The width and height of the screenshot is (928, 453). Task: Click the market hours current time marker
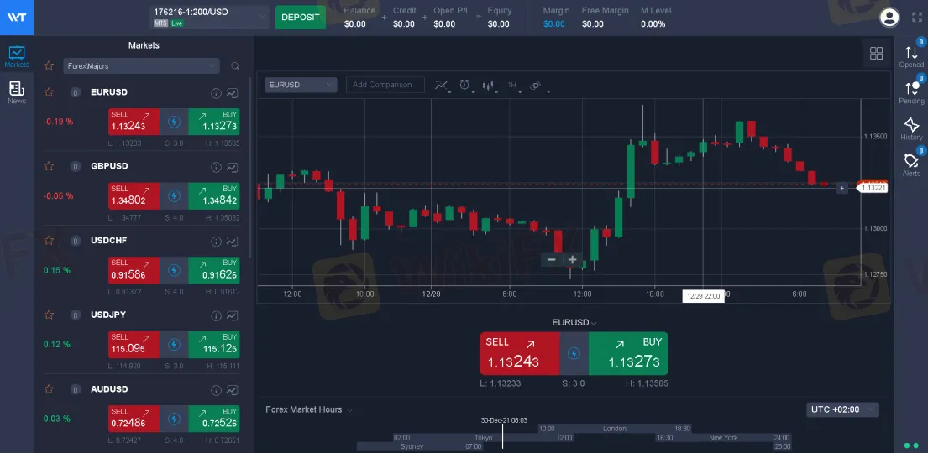[502, 436]
